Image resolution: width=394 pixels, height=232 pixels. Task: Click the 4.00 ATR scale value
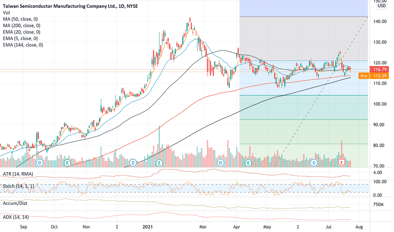(x=378, y=173)
